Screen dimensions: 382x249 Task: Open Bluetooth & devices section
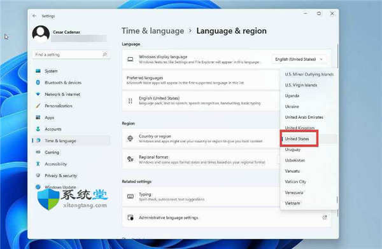click(x=71, y=83)
